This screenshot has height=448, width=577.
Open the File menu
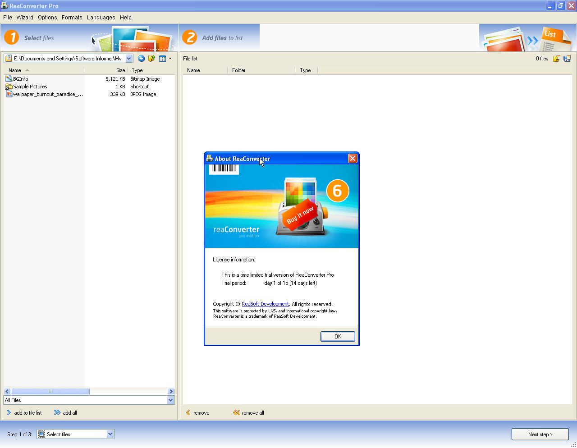coord(7,17)
